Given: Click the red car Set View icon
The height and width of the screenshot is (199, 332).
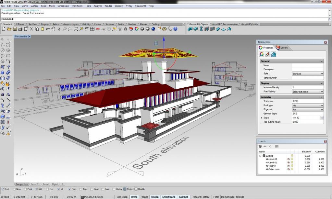Looking at the screenshot, I should coord(98,29).
